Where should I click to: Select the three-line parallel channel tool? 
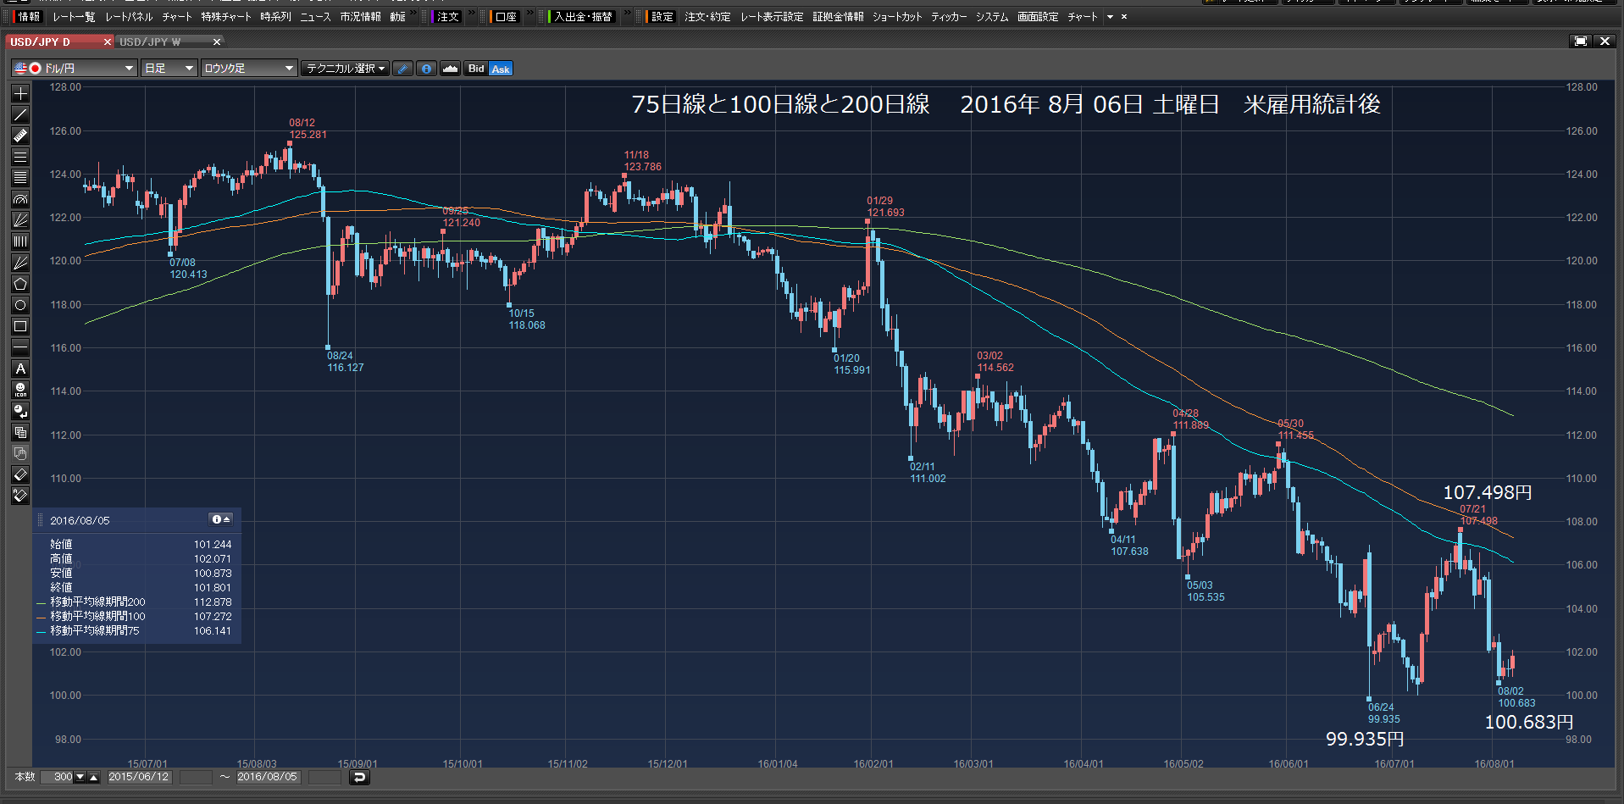(20, 157)
